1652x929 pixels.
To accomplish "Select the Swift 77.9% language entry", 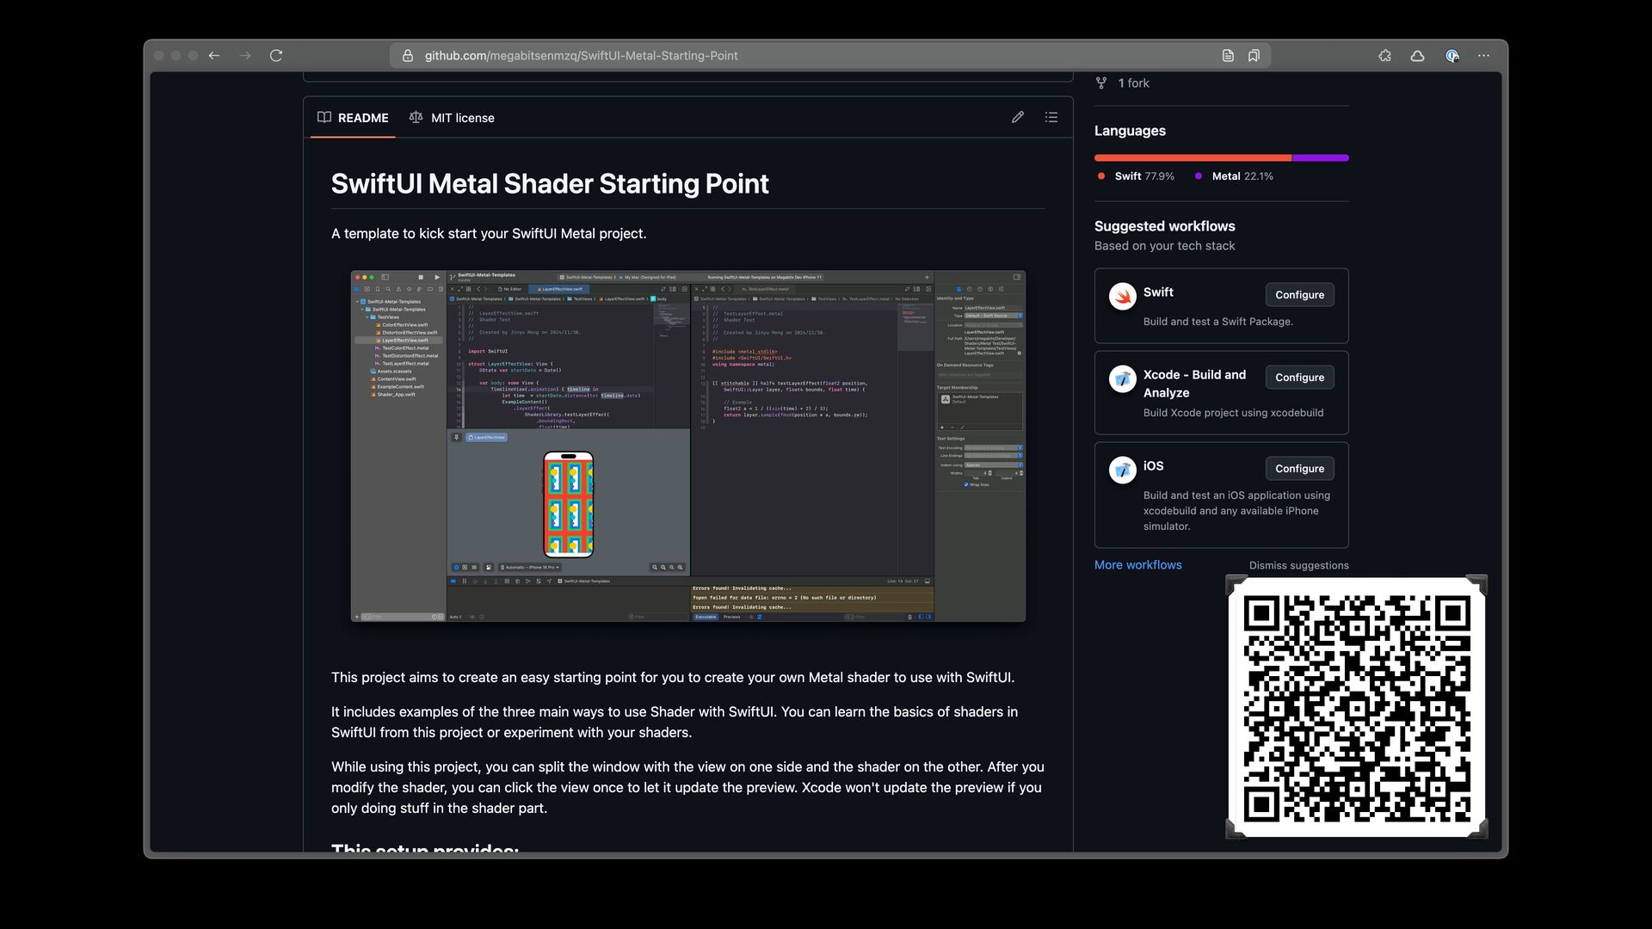I will point(1136,176).
